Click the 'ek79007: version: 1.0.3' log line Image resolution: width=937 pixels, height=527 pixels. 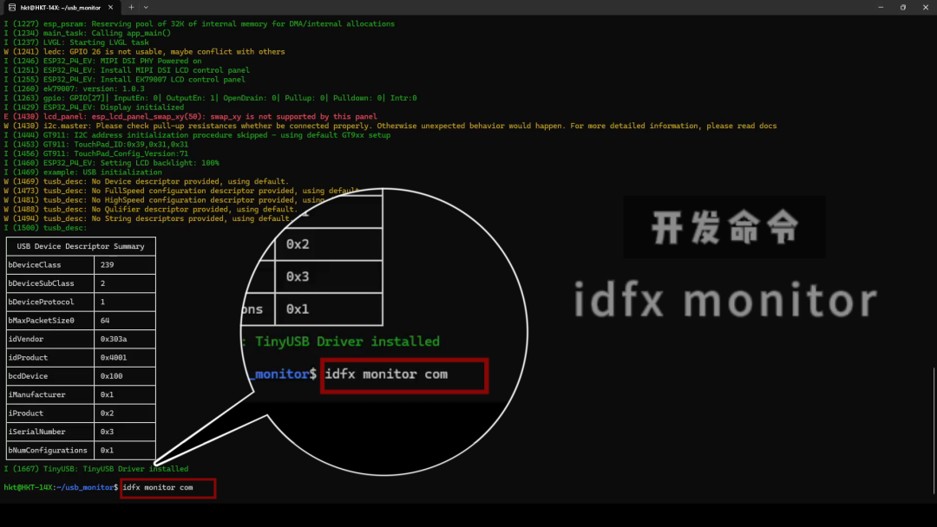click(x=74, y=88)
